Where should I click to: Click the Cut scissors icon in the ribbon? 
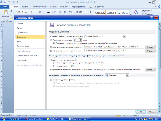[11, 11]
